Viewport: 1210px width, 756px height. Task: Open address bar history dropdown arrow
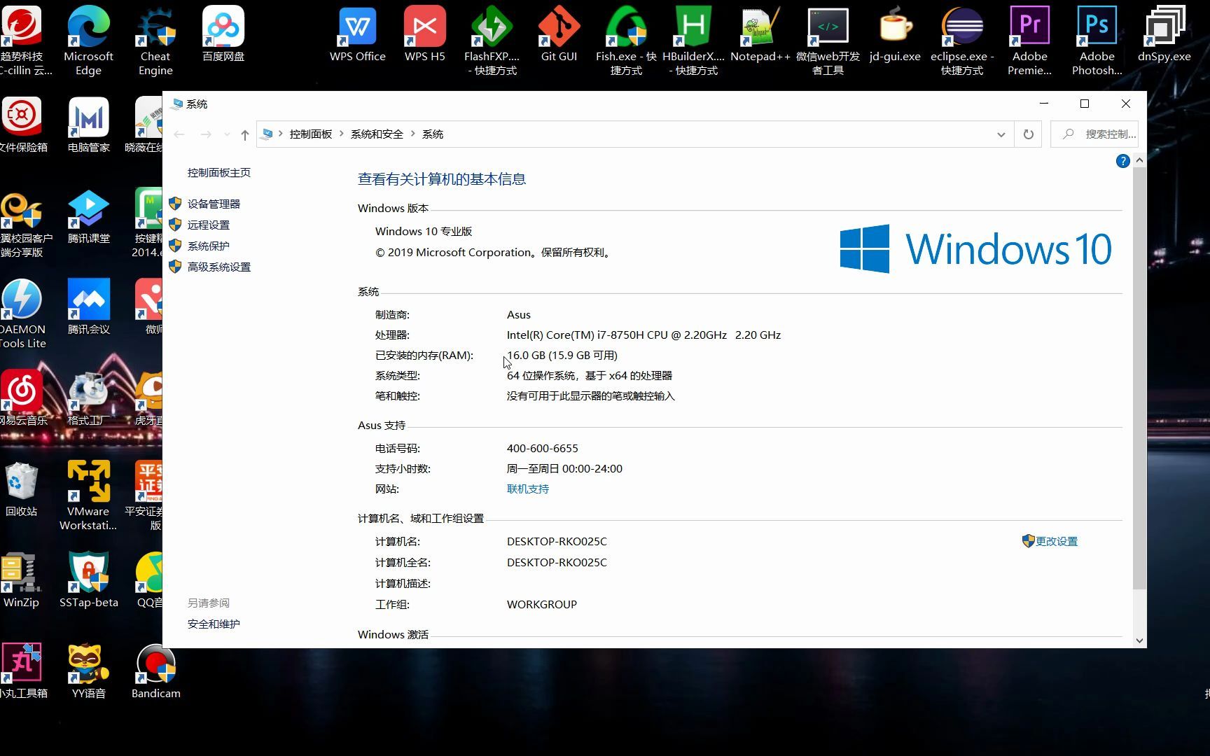pos(1001,134)
